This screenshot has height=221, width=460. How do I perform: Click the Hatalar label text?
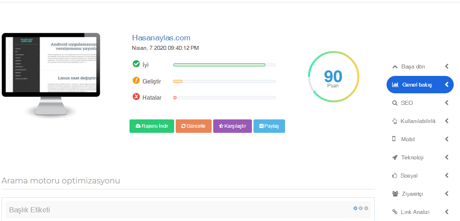click(152, 98)
